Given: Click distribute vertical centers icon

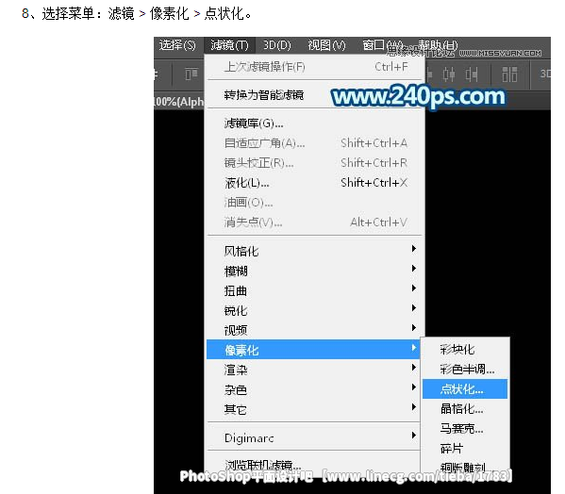Looking at the screenshot, I should click(x=449, y=74).
